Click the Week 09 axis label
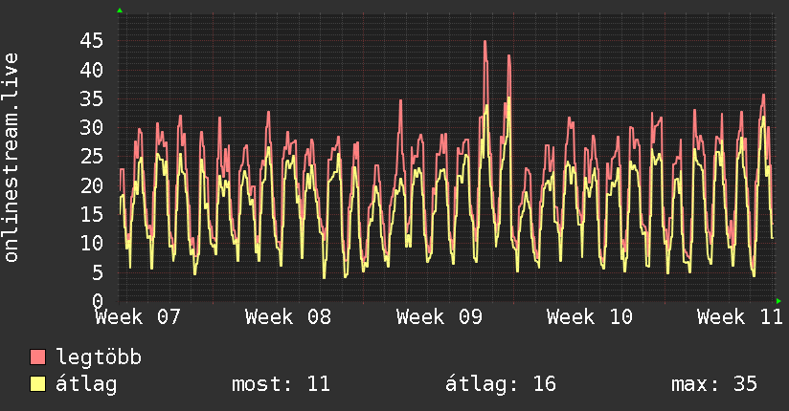Image resolution: width=789 pixels, height=411 pixels. coord(440,317)
